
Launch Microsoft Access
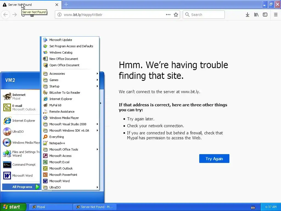point(70,156)
